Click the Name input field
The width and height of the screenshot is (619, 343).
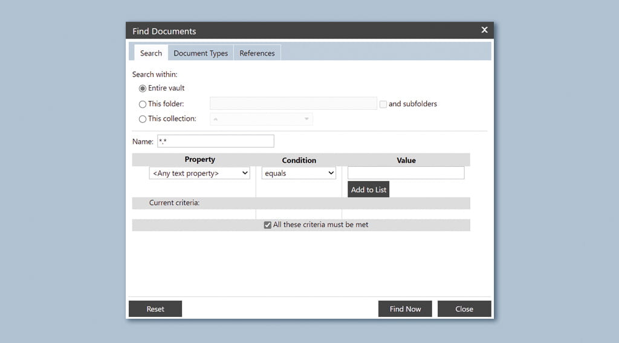point(215,141)
